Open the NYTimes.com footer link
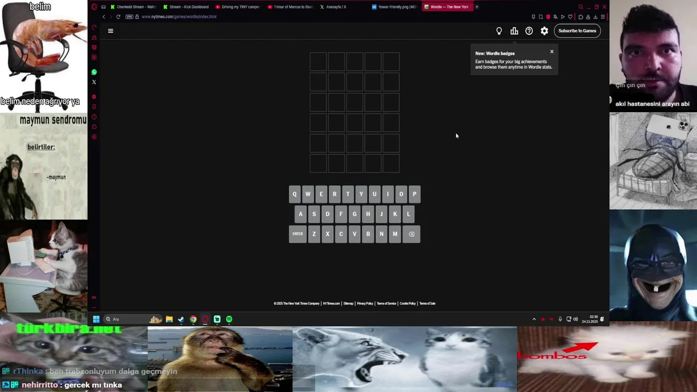This screenshot has height=392, width=697. tap(331, 303)
